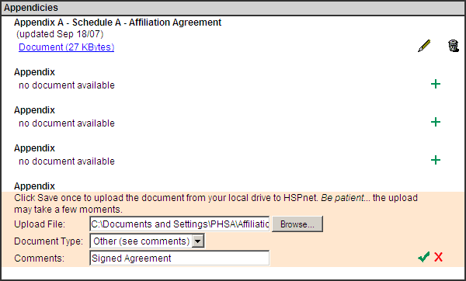Delete Appendix A using the trash can icon
The height and width of the screenshot is (281, 466).
pos(454,46)
